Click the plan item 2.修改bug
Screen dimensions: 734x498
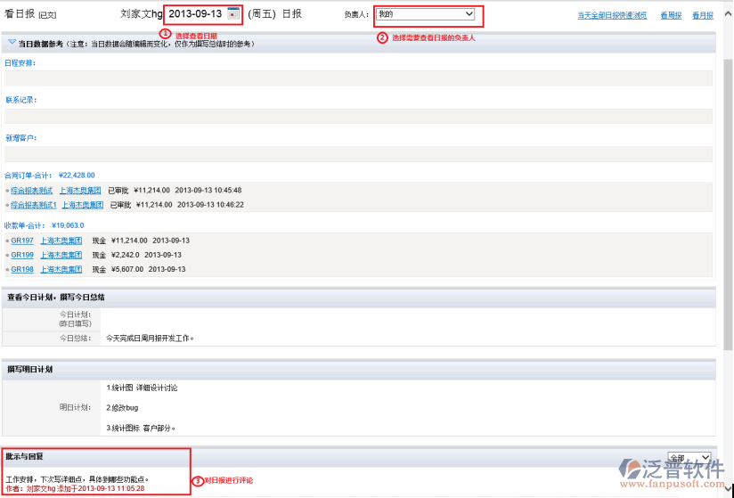(x=122, y=408)
